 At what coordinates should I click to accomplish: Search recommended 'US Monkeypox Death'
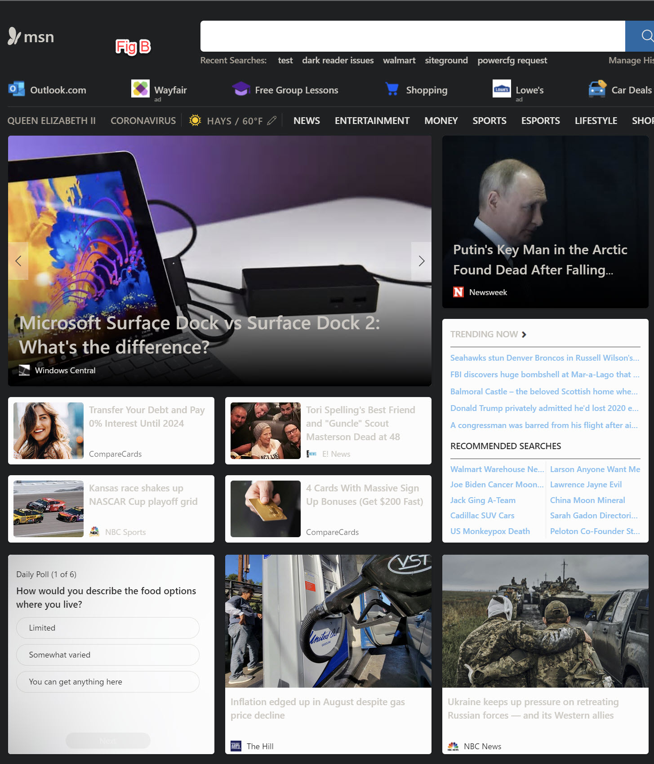(490, 531)
